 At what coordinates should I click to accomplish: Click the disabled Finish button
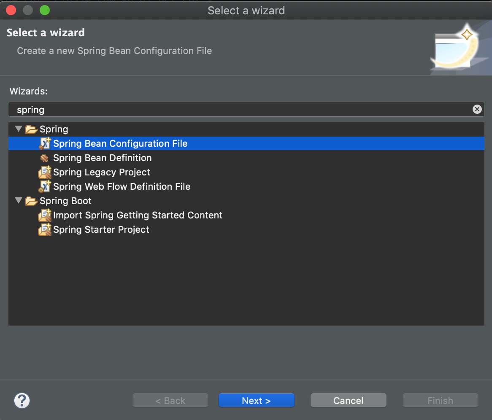[440, 400]
